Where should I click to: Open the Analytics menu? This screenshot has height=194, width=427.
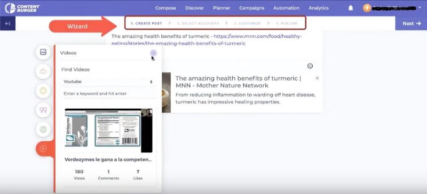(319, 8)
